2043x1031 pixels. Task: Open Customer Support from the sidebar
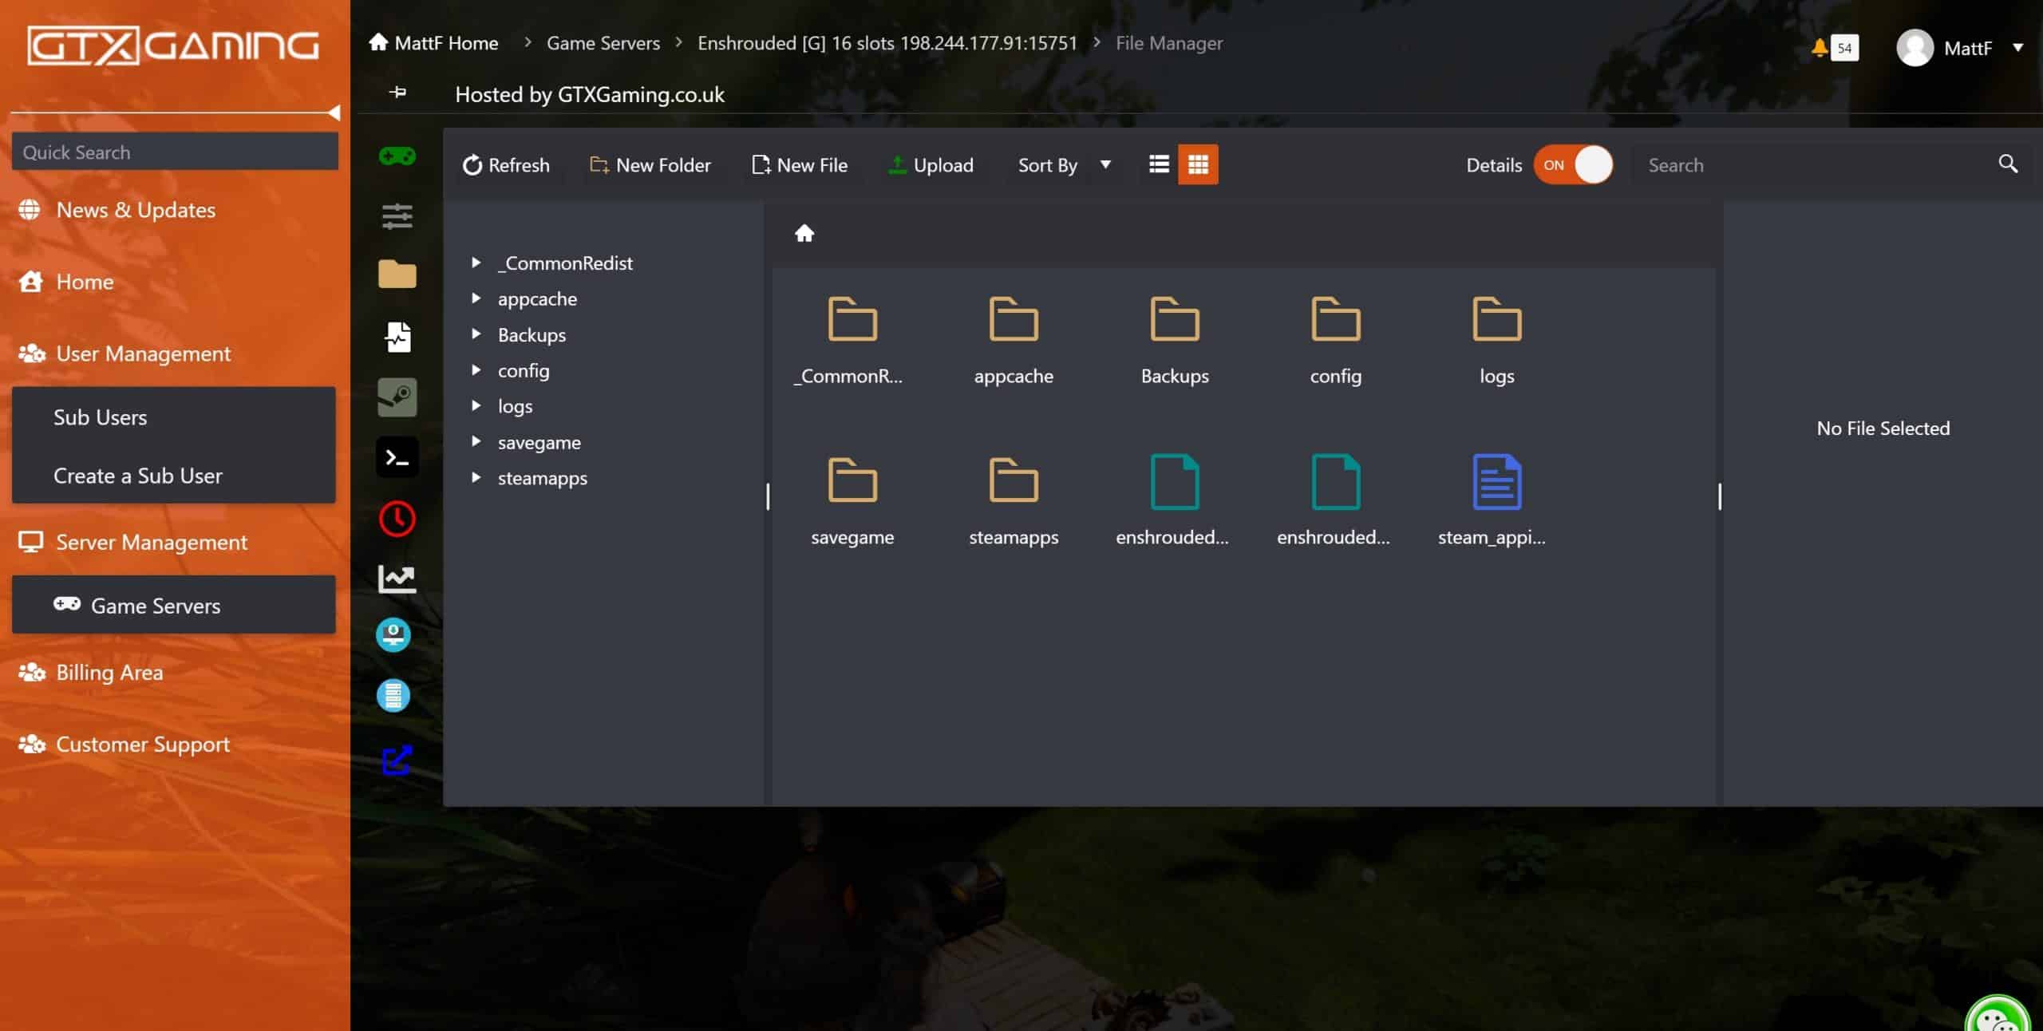(x=142, y=744)
